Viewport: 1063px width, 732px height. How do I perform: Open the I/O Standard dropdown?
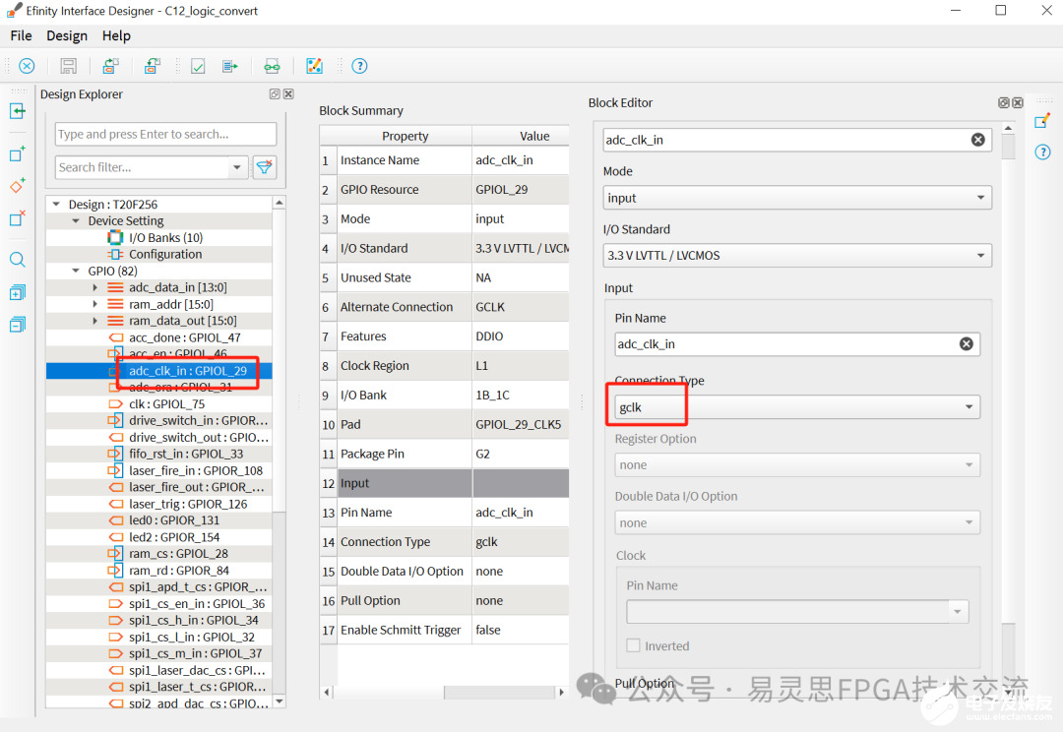(x=796, y=256)
